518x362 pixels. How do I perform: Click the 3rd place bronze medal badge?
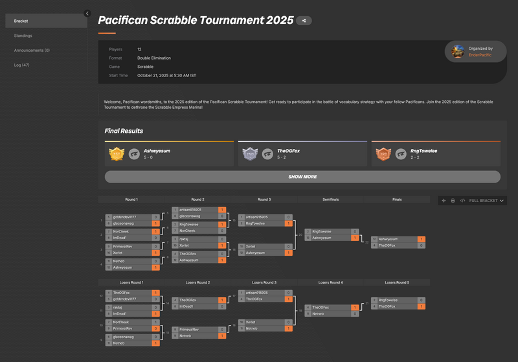point(383,153)
